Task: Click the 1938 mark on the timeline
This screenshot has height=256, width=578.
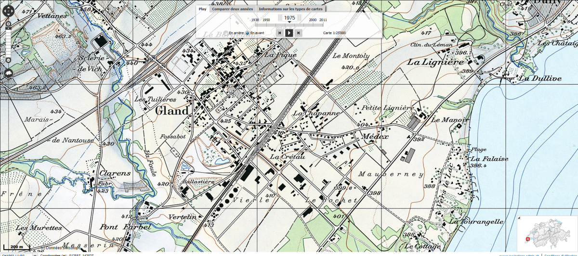Action: pos(255,20)
